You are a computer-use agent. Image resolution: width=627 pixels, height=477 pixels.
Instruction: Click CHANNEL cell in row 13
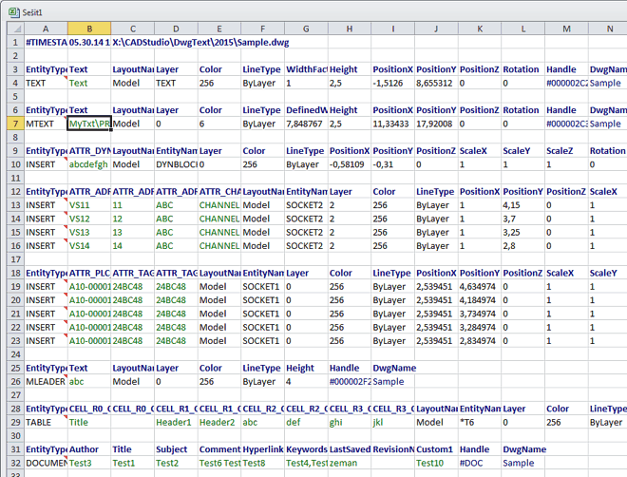coord(219,205)
